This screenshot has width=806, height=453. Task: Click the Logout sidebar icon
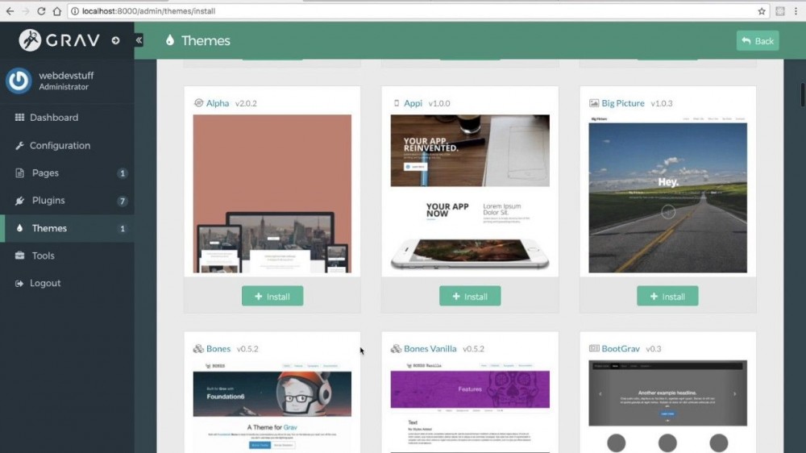tap(19, 284)
